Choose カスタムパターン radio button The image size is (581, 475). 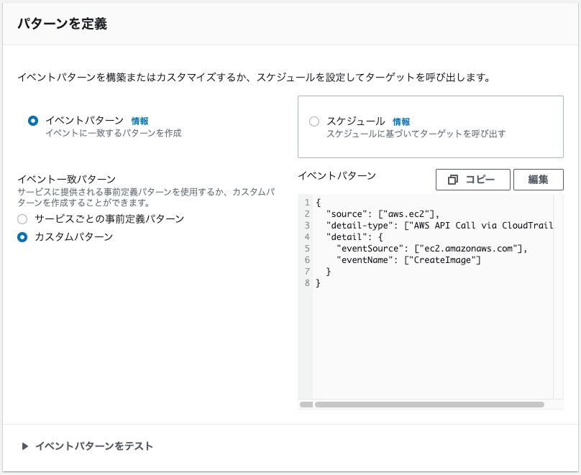tap(22, 237)
